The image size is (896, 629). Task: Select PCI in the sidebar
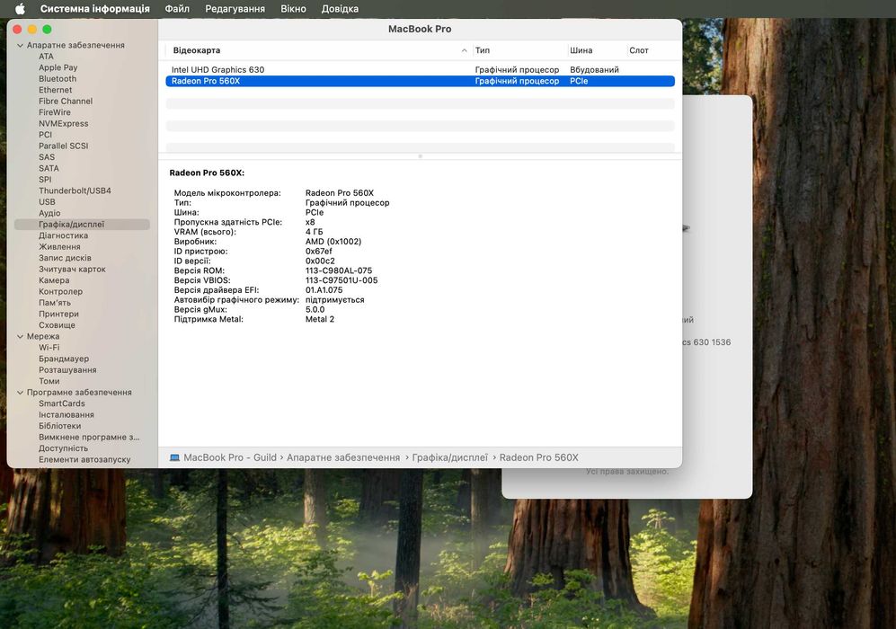coord(45,135)
